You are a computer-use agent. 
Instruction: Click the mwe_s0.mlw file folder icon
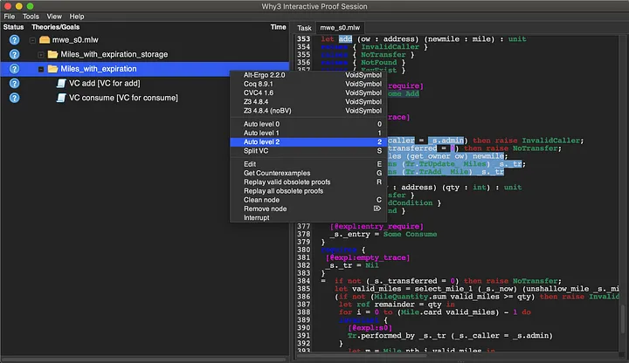coord(43,40)
